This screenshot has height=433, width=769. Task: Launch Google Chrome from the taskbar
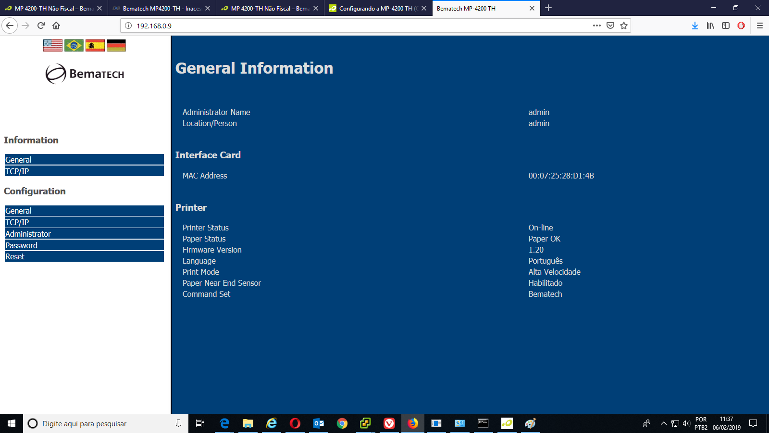tap(342, 423)
